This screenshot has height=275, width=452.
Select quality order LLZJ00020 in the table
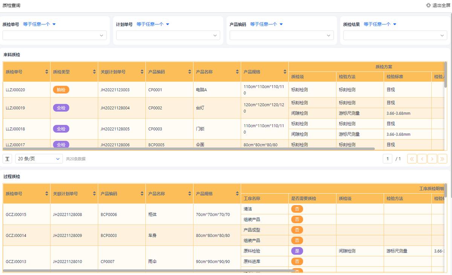click(15, 90)
